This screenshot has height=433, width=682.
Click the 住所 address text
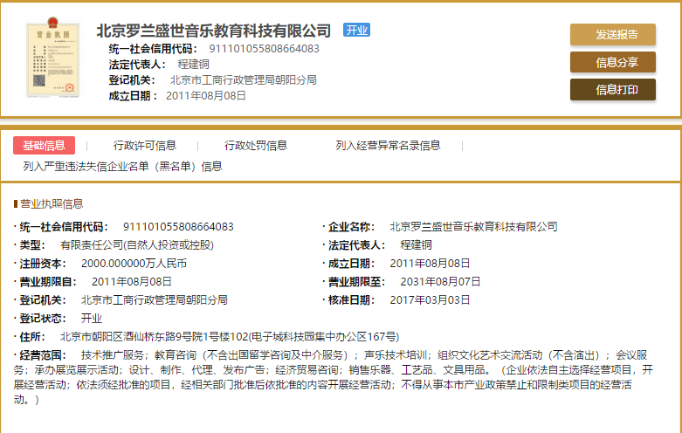(229, 336)
